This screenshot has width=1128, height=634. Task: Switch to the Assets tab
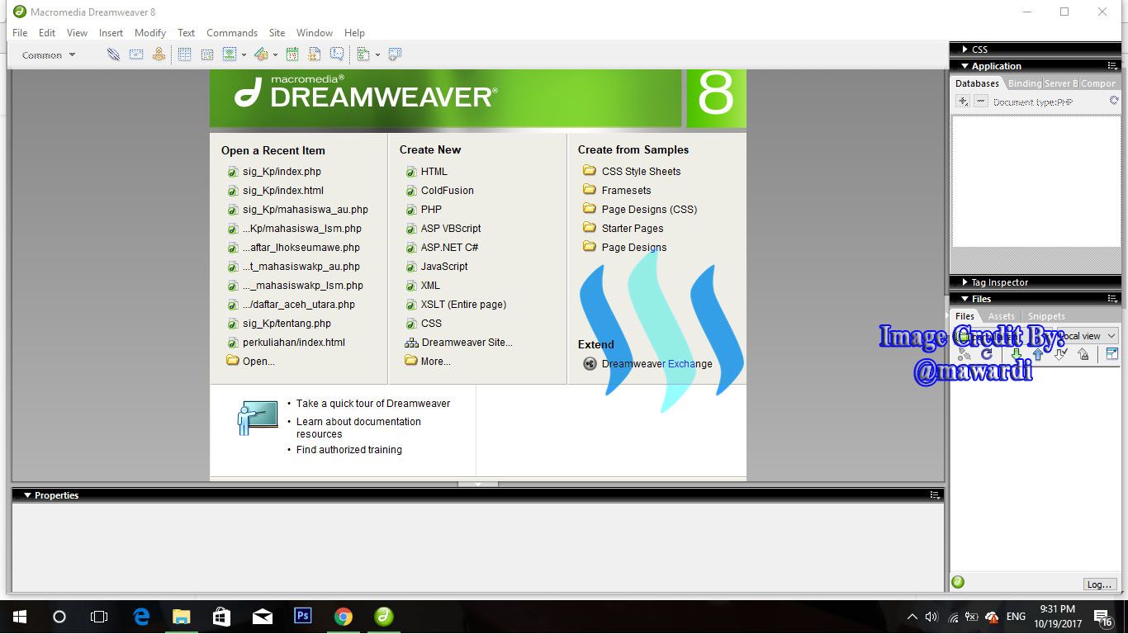pos(1002,316)
